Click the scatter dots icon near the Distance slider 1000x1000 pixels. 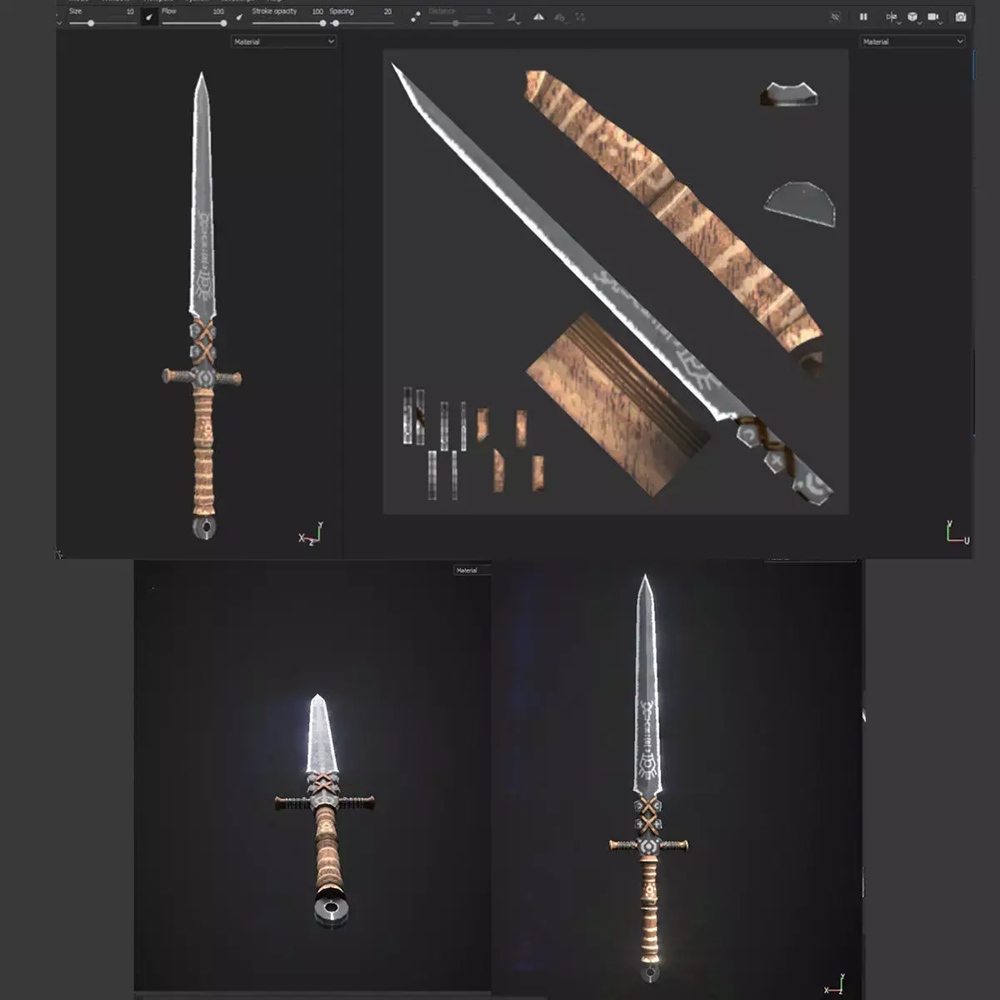(415, 14)
